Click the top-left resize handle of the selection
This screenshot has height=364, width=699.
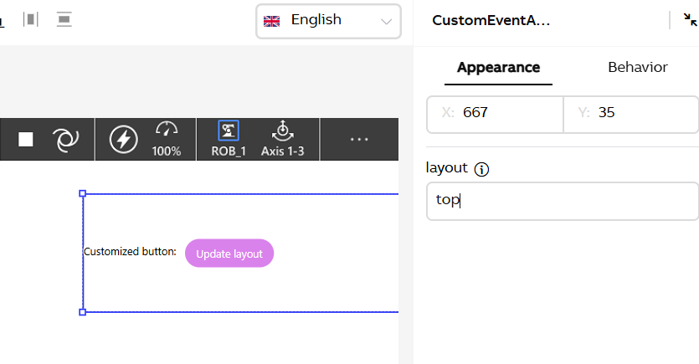click(x=83, y=193)
